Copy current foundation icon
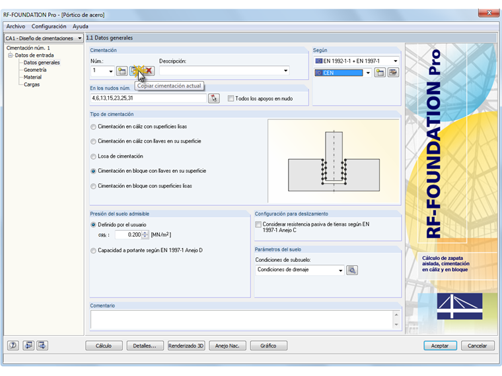The width and height of the screenshot is (502, 376). 135,71
